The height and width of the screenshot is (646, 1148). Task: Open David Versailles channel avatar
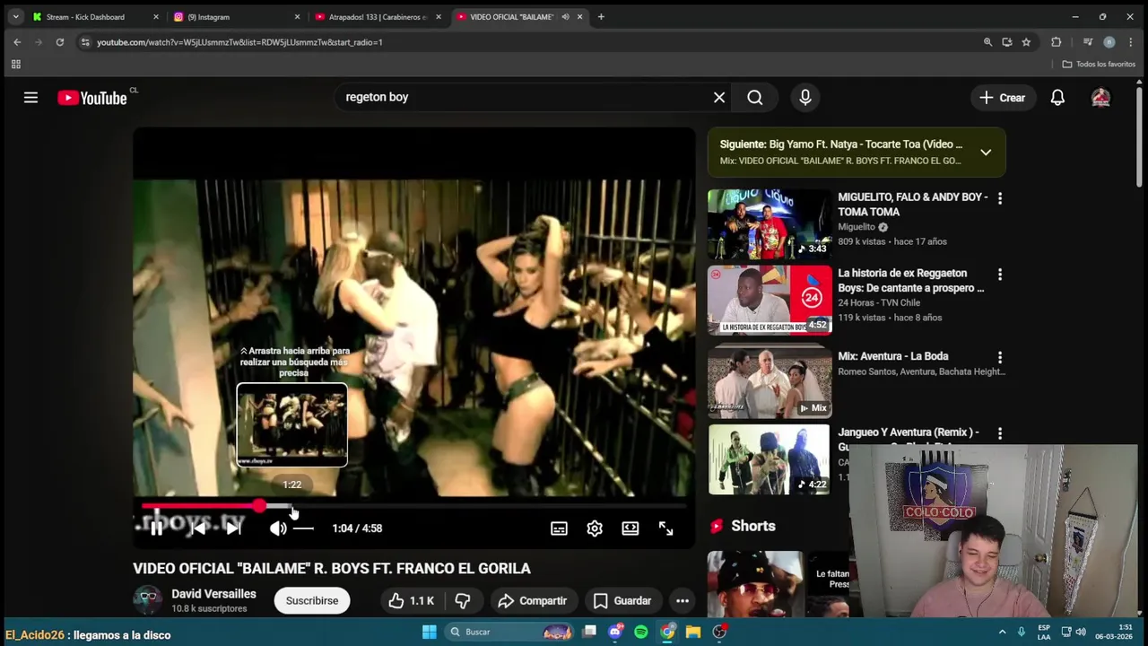[148, 600]
